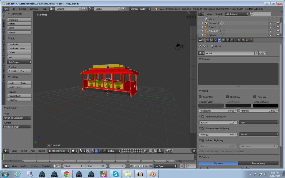Open the Object properties cube icon
The width and height of the screenshot is (285, 178).
(223, 40)
